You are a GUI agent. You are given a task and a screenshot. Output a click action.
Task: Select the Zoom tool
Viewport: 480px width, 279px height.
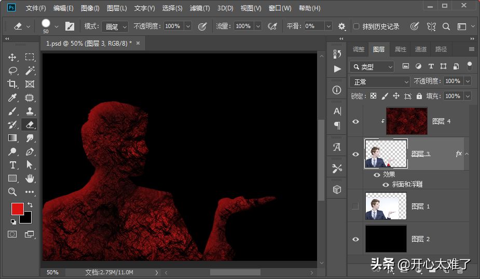tap(12, 192)
